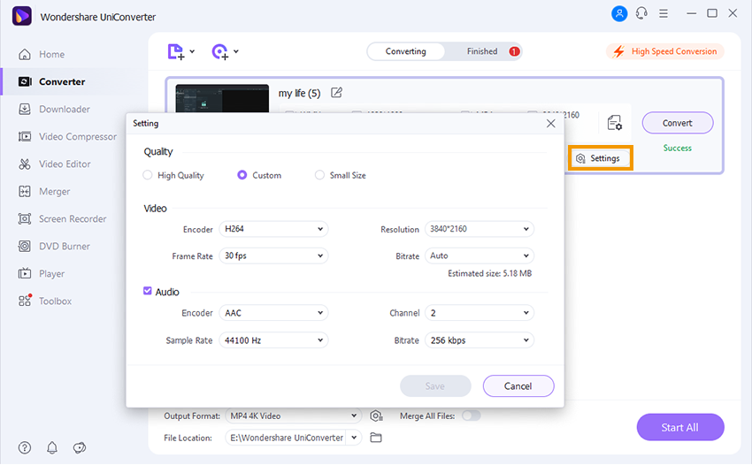The width and height of the screenshot is (752, 465).
Task: Open Sample Rate 44100 Hz dropdown
Action: pyautogui.click(x=273, y=339)
